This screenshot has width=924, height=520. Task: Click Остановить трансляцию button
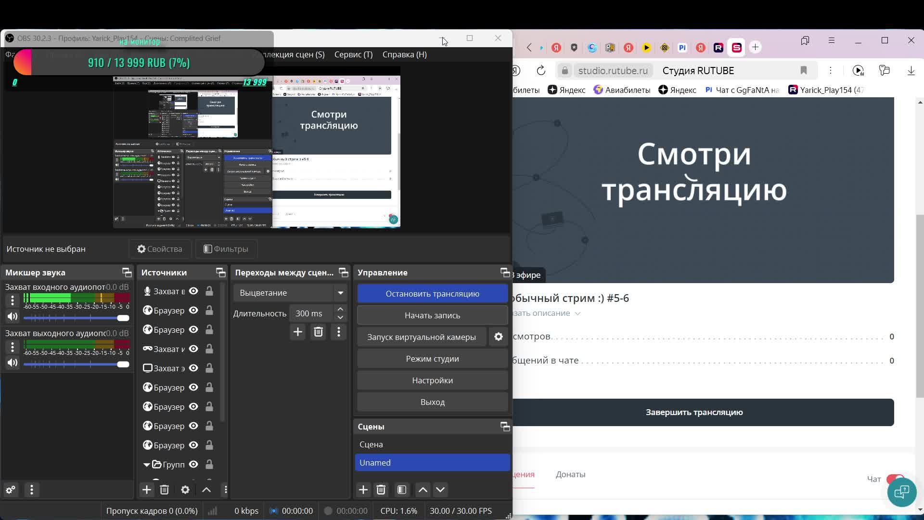pos(432,294)
